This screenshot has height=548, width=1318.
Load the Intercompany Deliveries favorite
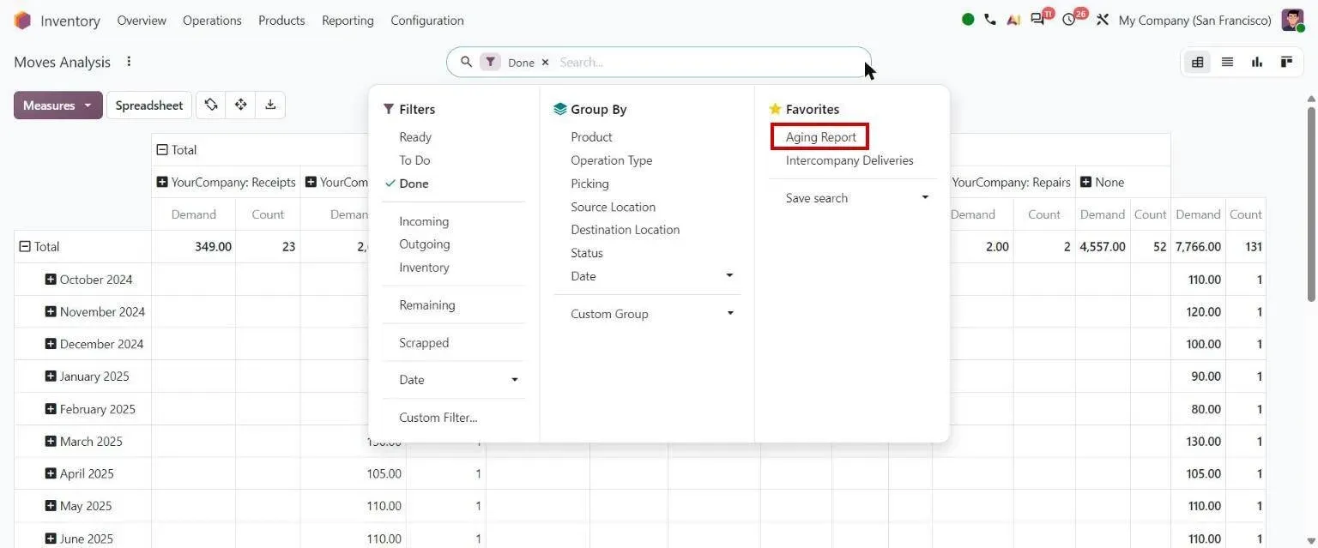pos(849,160)
